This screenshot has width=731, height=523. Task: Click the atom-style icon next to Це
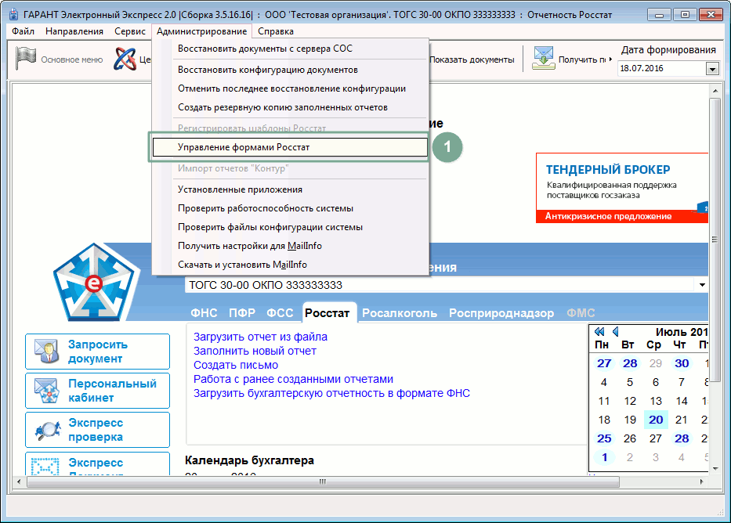pyautogui.click(x=125, y=60)
